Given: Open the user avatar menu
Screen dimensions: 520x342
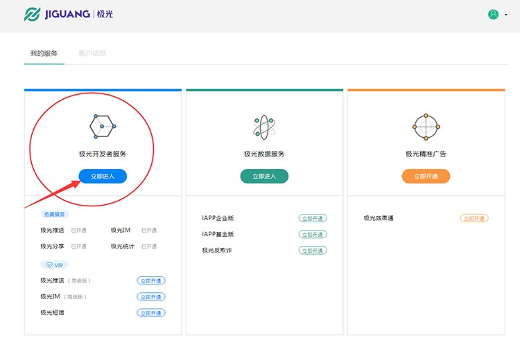Looking at the screenshot, I should (493, 15).
